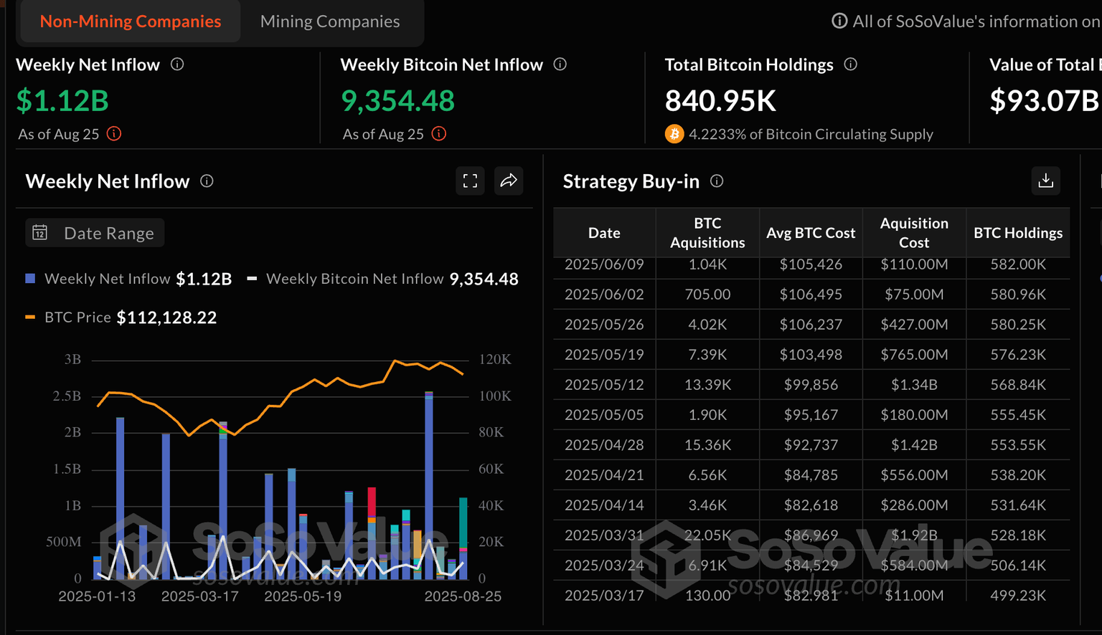The image size is (1102, 635).
Task: Expand the Weekly Net Inflow chart to fullscreen
Action: (470, 181)
